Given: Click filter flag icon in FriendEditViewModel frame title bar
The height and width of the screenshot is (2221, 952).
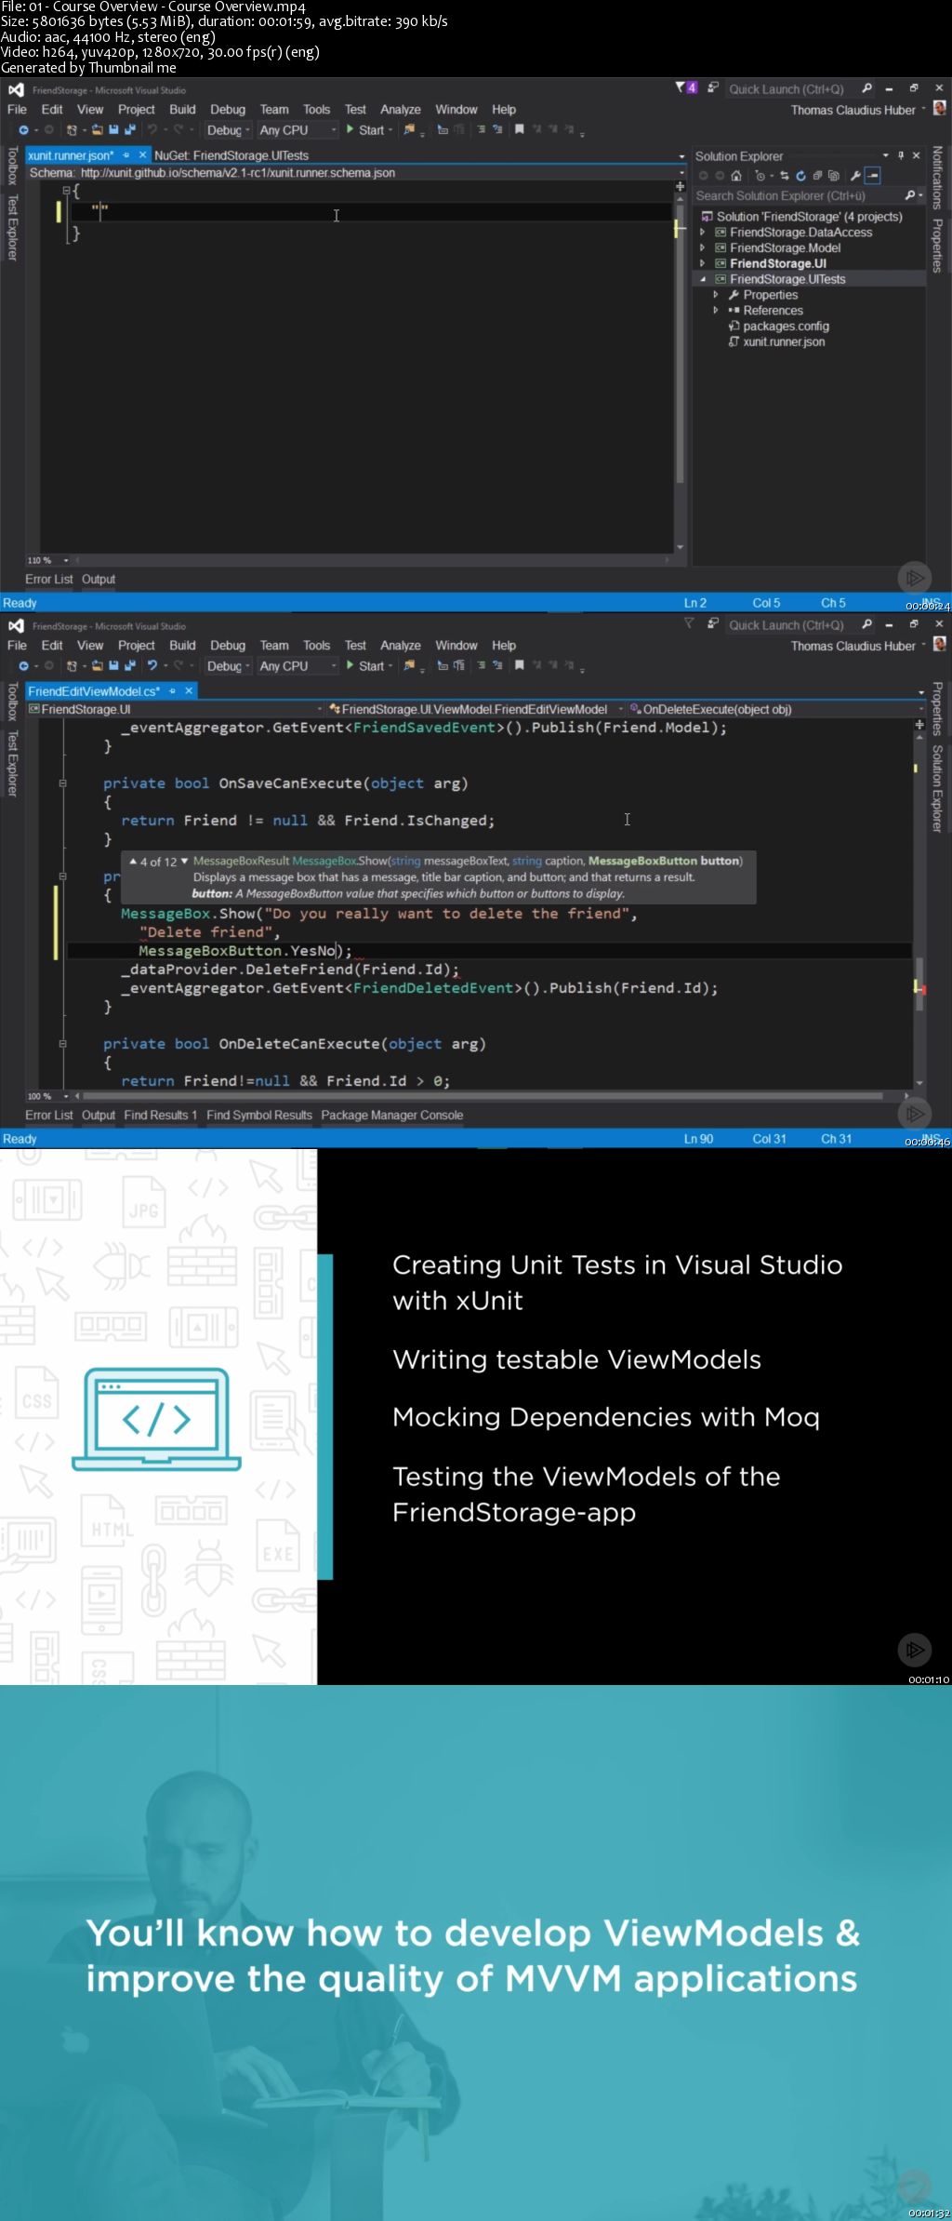Looking at the screenshot, I should point(689,623).
